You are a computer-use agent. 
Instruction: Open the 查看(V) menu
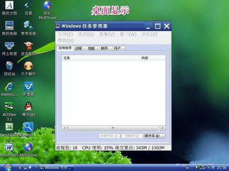107,34
